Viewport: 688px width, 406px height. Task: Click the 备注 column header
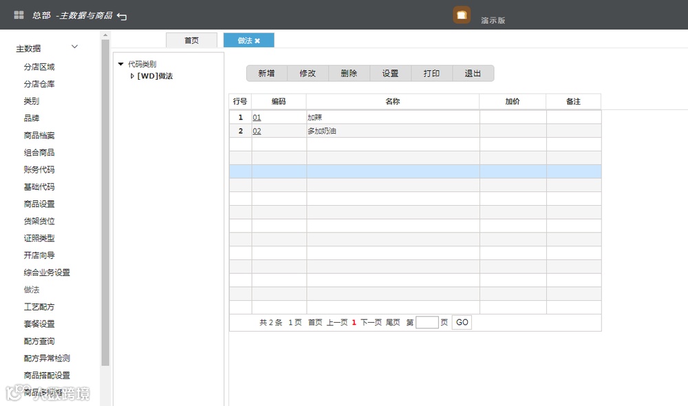(574, 101)
